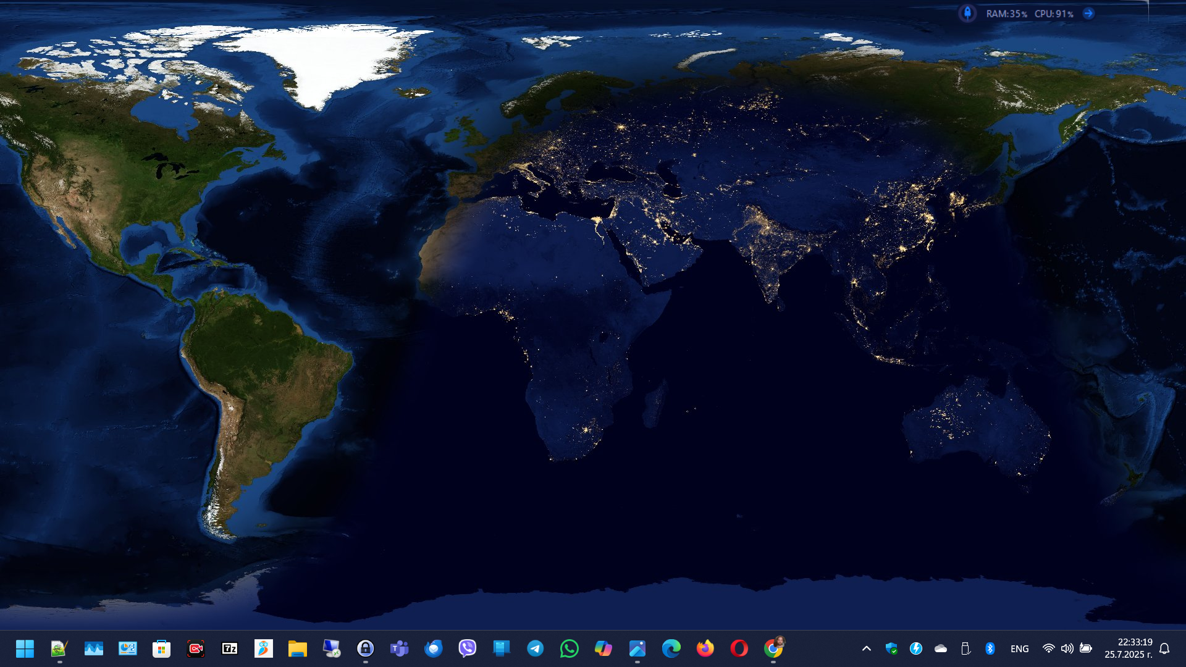Launch Opera browser
The width and height of the screenshot is (1186, 667).
pyautogui.click(x=739, y=648)
